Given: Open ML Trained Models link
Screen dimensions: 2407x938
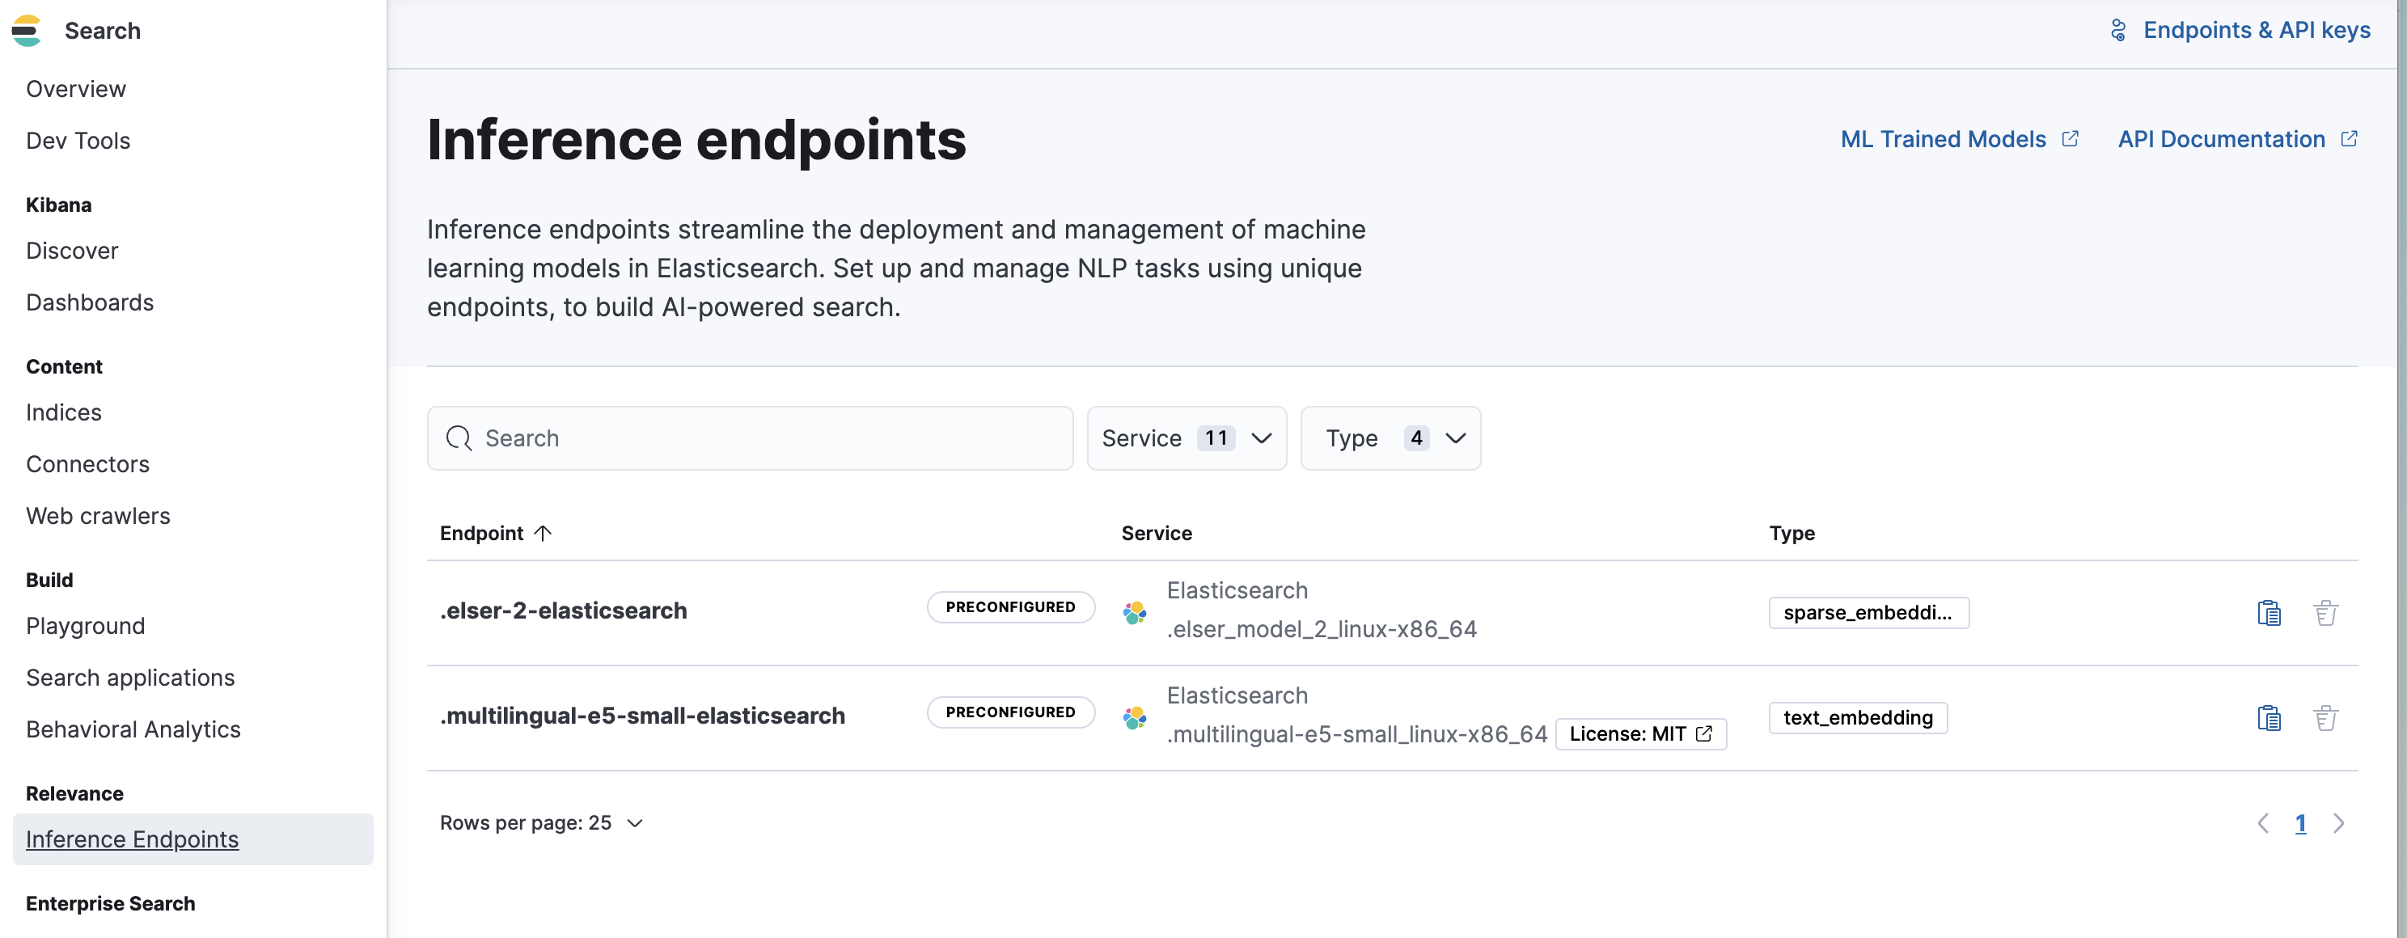Looking at the screenshot, I should [x=1957, y=138].
